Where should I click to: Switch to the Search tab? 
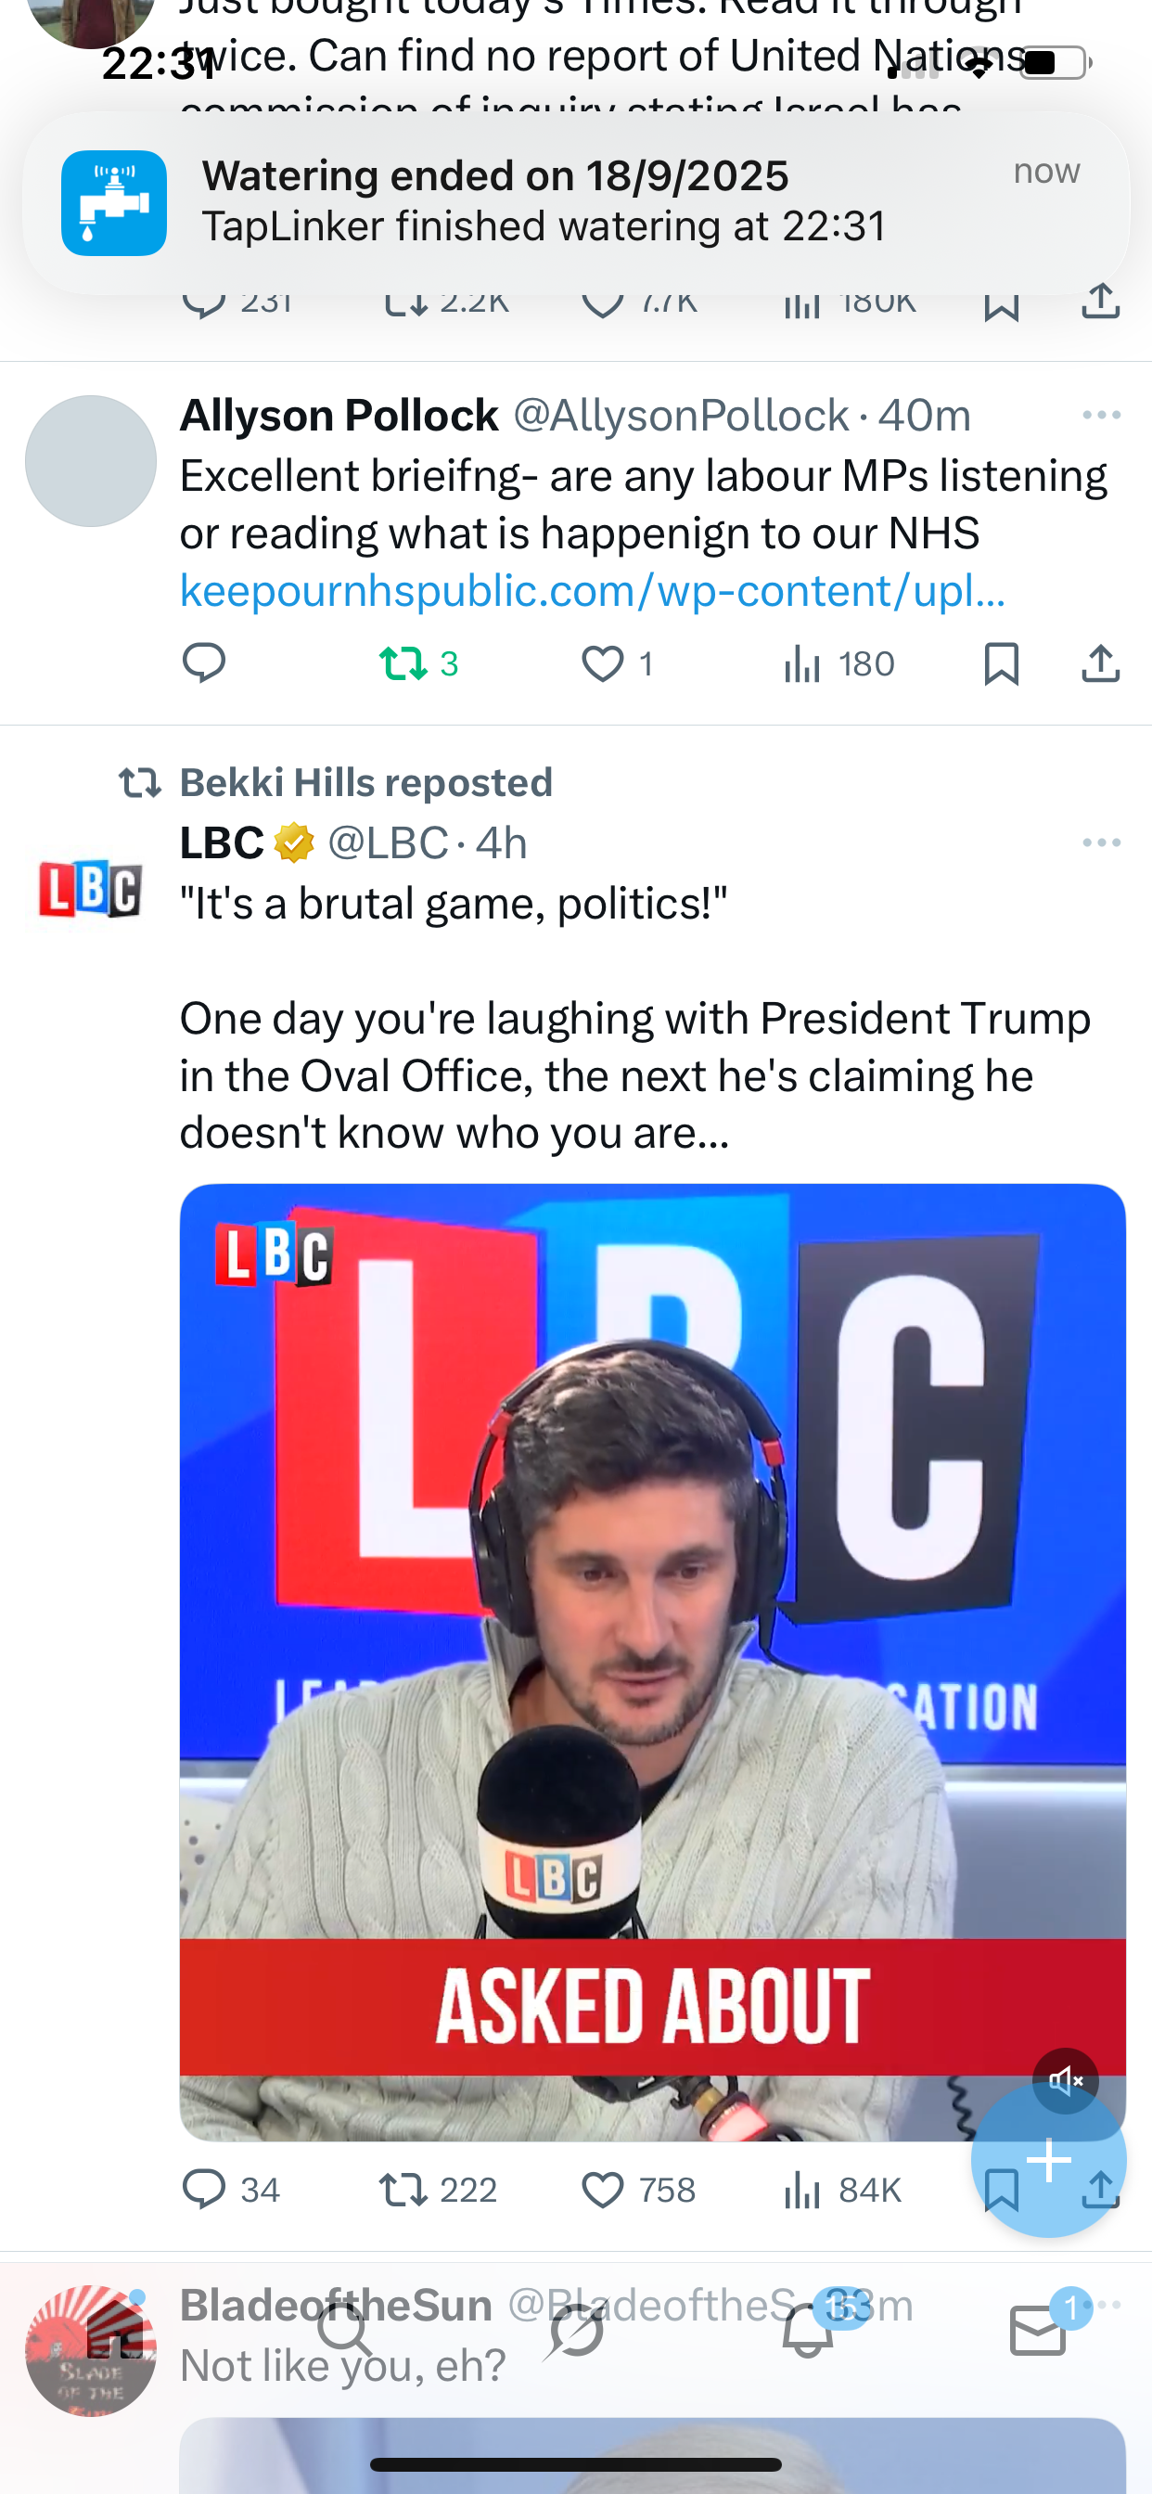pos(345,2332)
